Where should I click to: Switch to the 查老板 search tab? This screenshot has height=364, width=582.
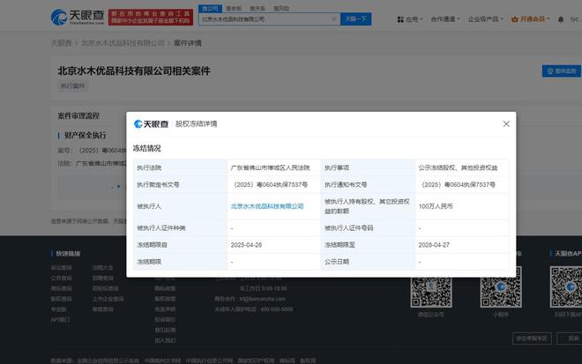(x=234, y=7)
